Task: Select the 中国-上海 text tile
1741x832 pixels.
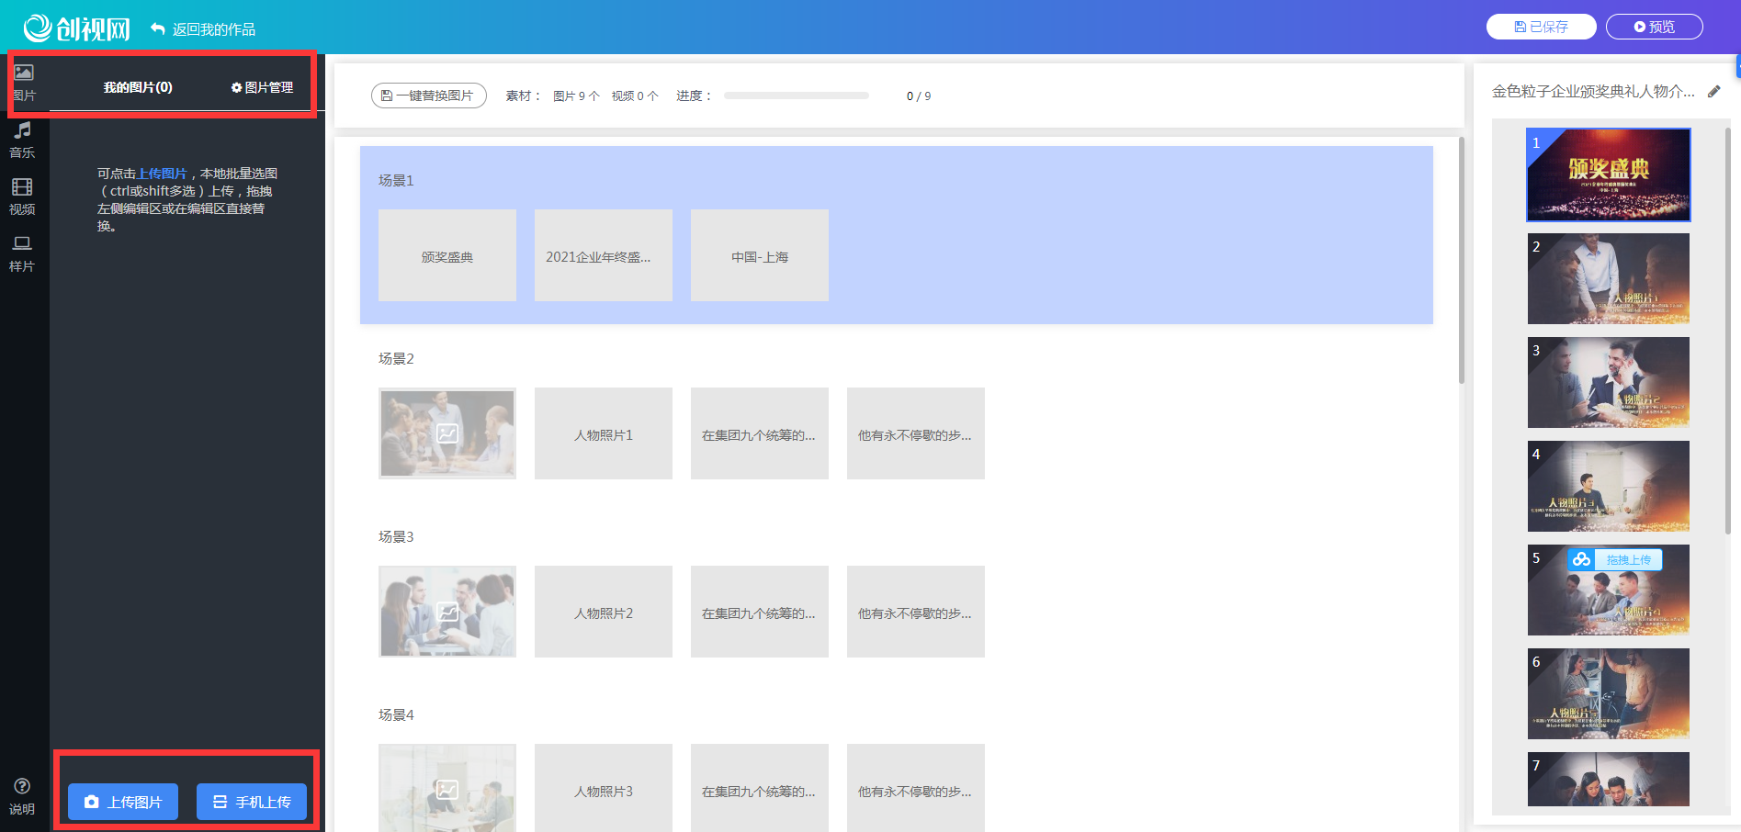Action: click(x=760, y=255)
